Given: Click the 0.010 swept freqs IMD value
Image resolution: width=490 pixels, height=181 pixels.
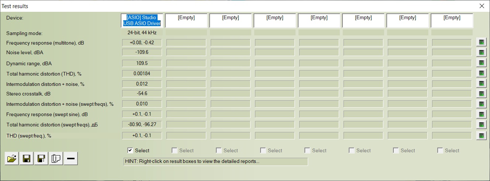Looking at the screenshot, I should pyautogui.click(x=142, y=104).
